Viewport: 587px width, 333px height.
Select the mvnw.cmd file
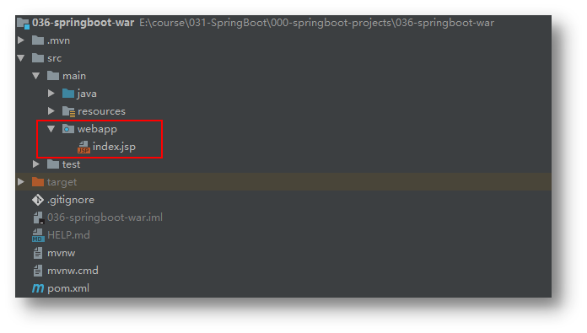tap(73, 271)
